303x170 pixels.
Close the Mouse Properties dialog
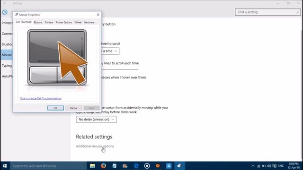[x=98, y=15]
